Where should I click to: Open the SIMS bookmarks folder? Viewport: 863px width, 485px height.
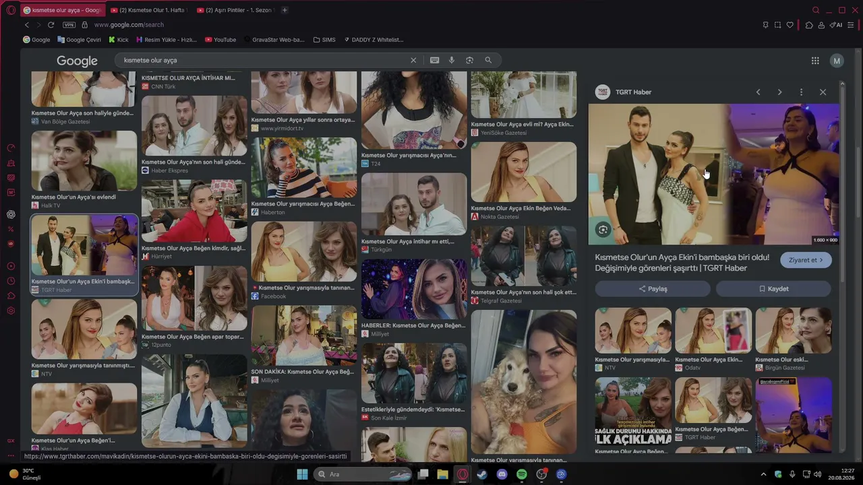[x=324, y=40]
